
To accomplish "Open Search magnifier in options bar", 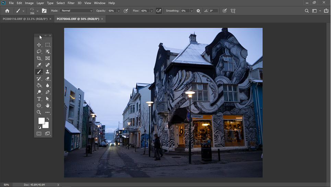I will pos(307,11).
